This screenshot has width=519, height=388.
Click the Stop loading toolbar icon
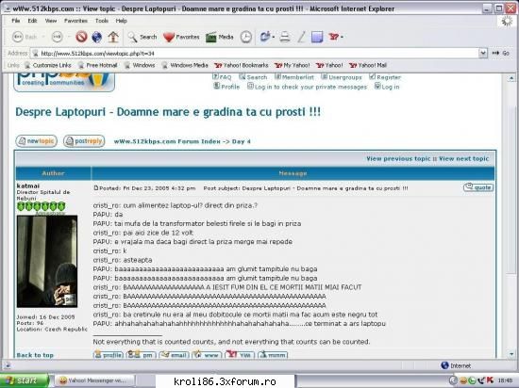(81, 37)
